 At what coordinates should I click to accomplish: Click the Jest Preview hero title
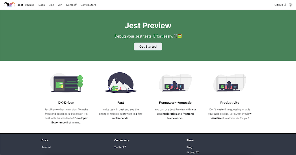click(148, 25)
